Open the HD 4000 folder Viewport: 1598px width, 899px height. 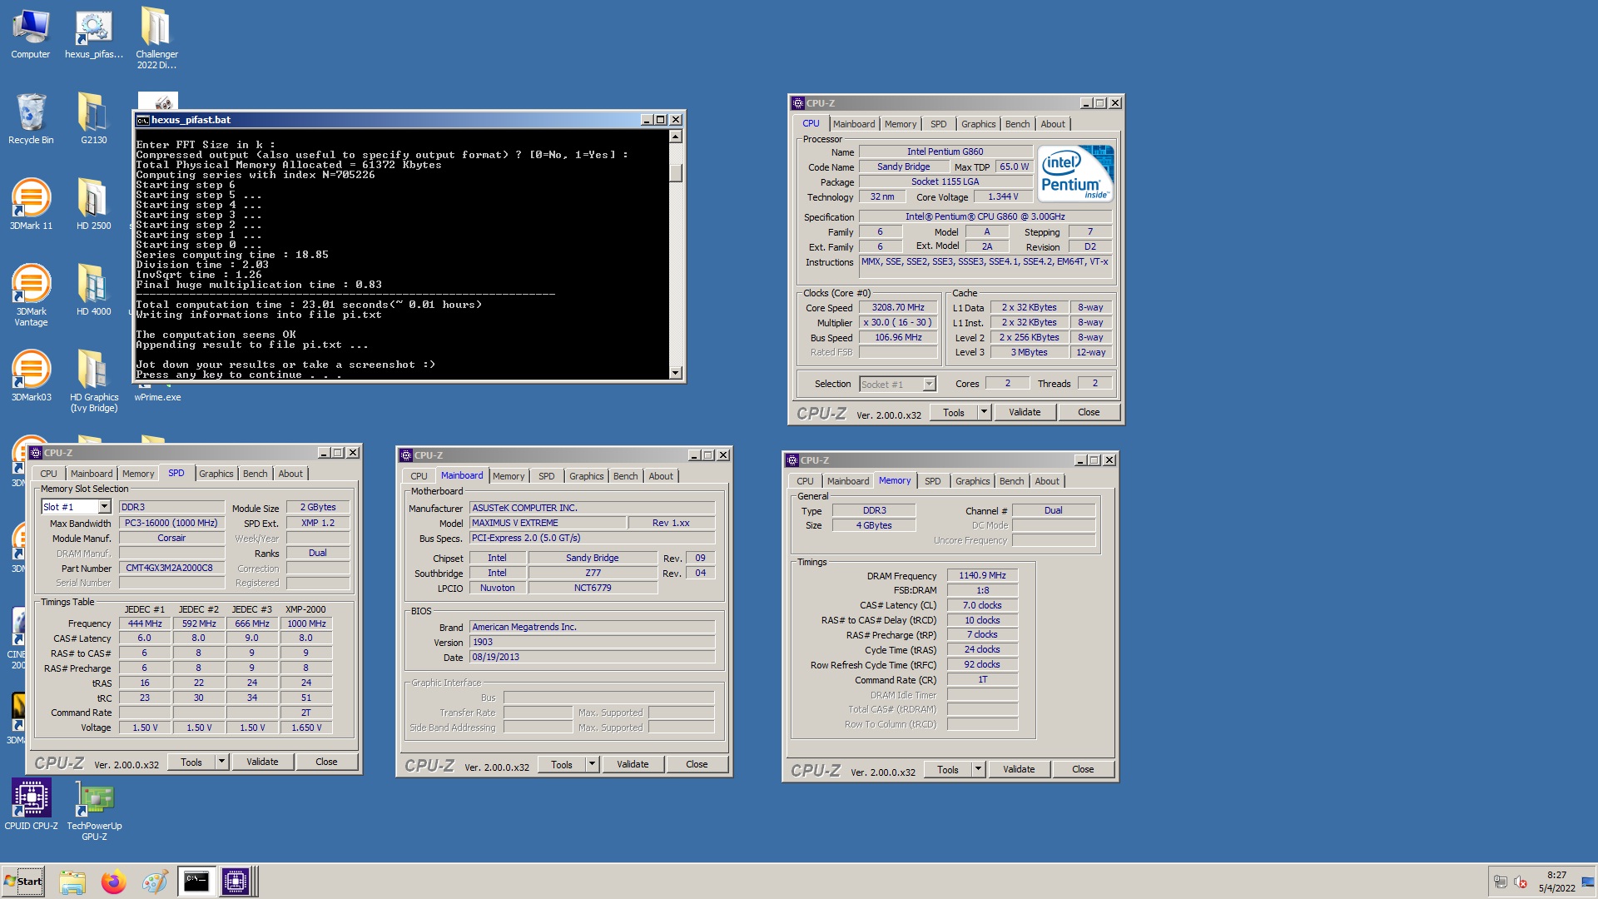coord(93,290)
